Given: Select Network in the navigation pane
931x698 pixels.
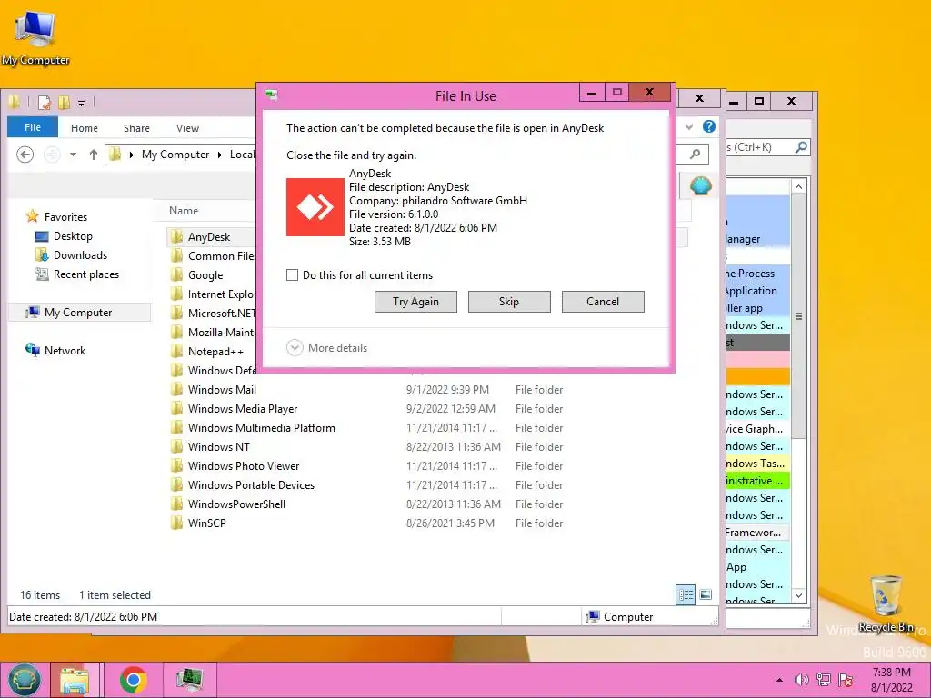Looking at the screenshot, I should (x=65, y=350).
